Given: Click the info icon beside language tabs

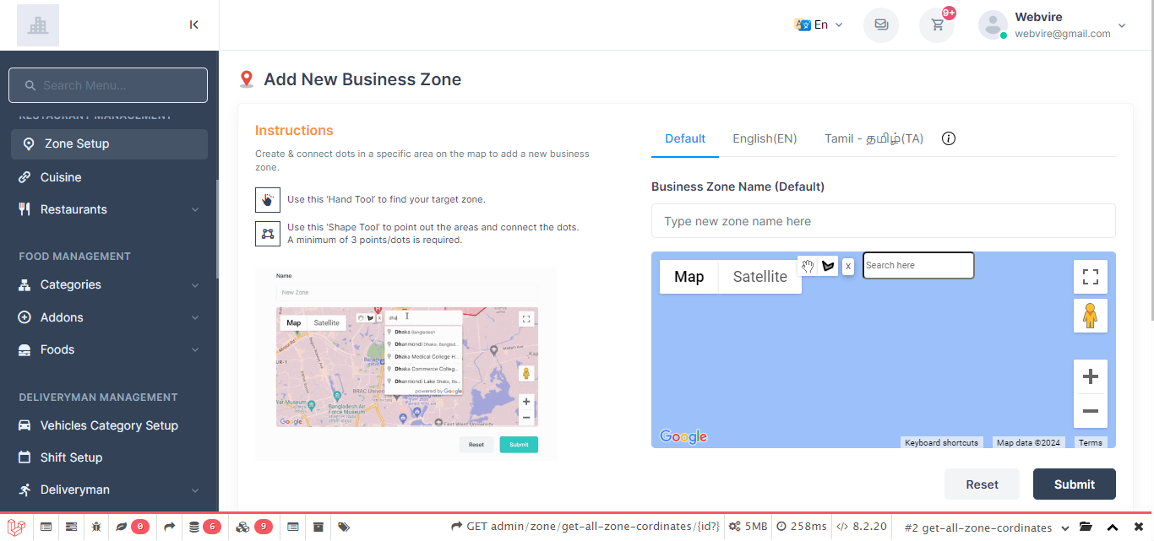Looking at the screenshot, I should tap(948, 138).
